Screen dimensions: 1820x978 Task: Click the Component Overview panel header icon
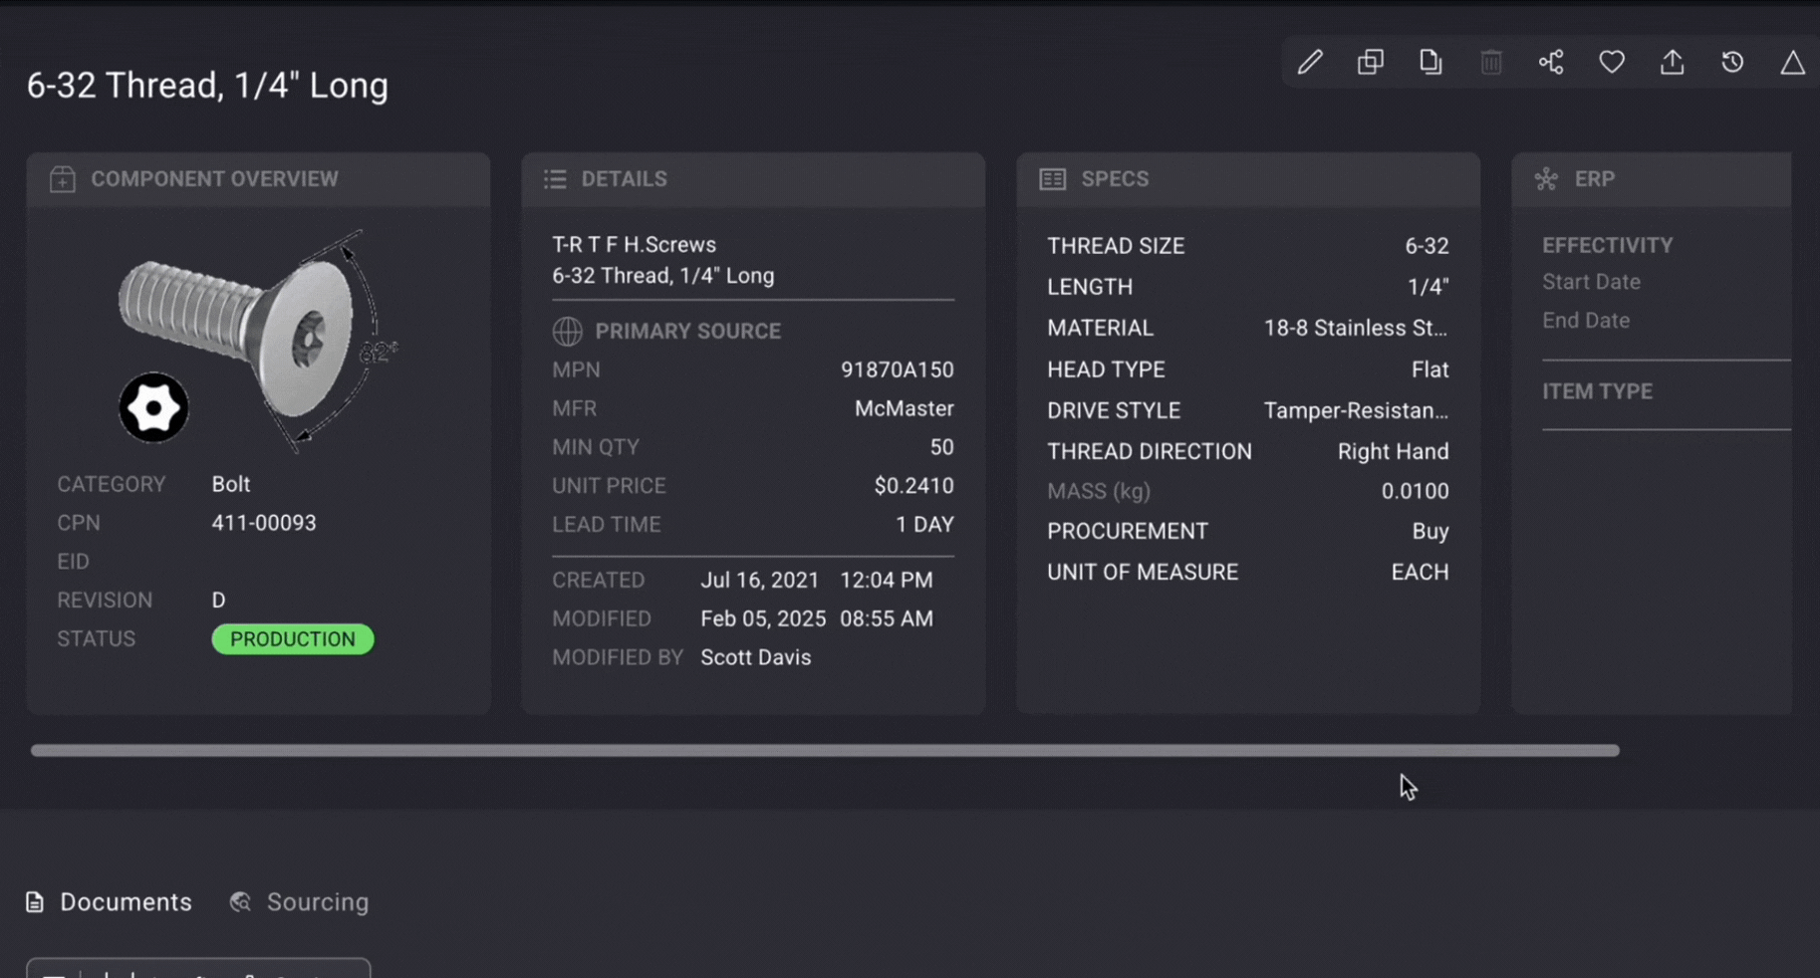click(63, 179)
